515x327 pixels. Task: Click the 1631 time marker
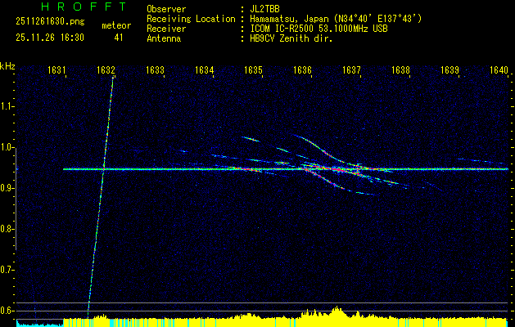[x=56, y=70]
